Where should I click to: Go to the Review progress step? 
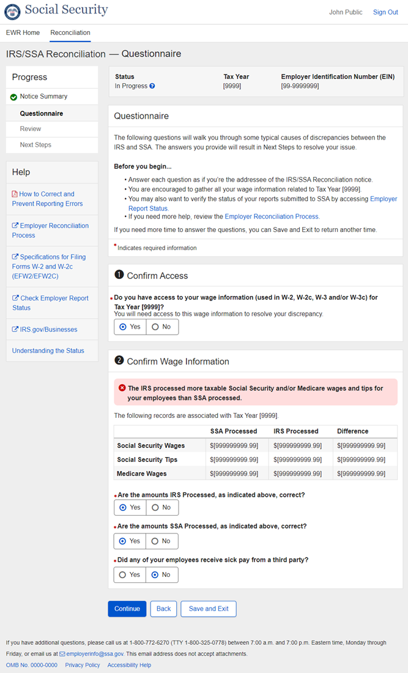pyautogui.click(x=31, y=129)
